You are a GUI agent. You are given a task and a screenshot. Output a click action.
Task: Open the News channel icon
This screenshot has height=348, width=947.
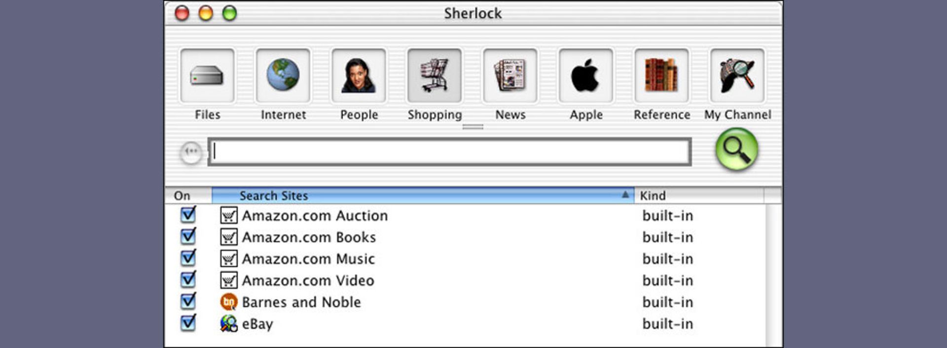(510, 76)
